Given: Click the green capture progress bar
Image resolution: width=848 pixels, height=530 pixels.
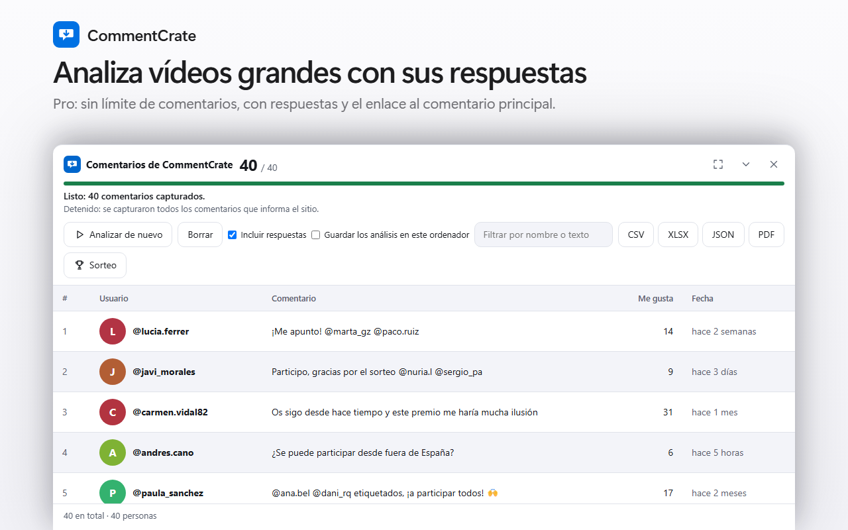Looking at the screenshot, I should 424,184.
